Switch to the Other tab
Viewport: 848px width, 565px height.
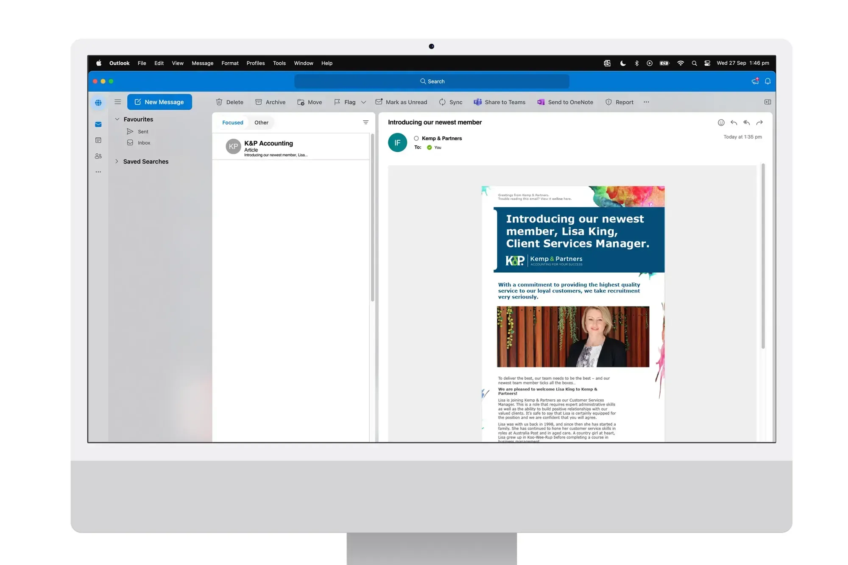(x=261, y=122)
